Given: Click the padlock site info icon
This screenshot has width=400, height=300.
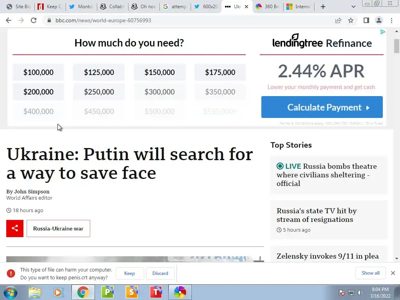Looking at the screenshot, I should [49, 20].
